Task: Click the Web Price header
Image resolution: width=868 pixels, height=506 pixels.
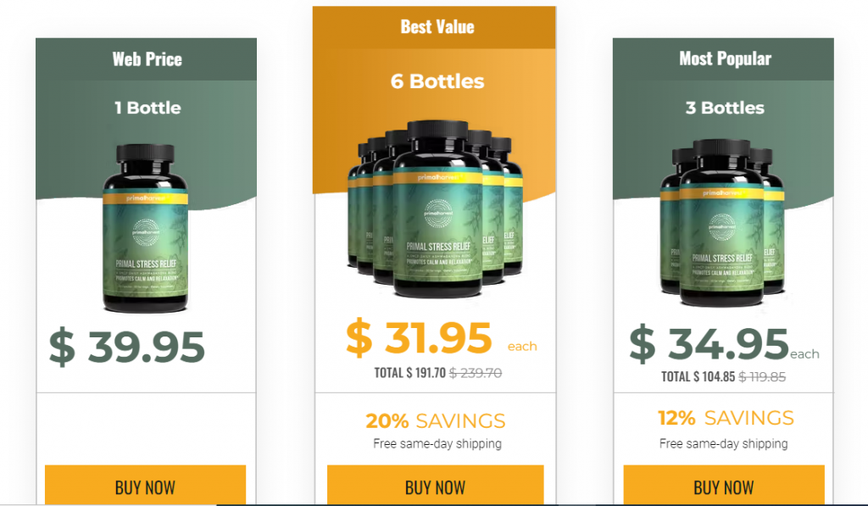Action: 147,59
